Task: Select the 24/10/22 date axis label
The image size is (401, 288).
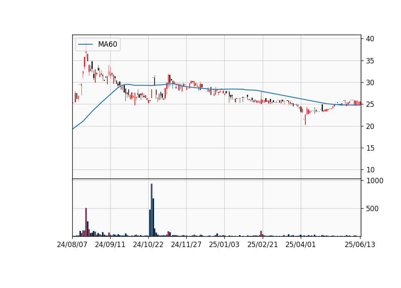Action: coord(148,245)
